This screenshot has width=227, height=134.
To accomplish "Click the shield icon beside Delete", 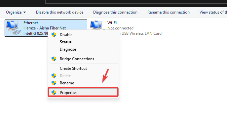I will pos(54,76).
